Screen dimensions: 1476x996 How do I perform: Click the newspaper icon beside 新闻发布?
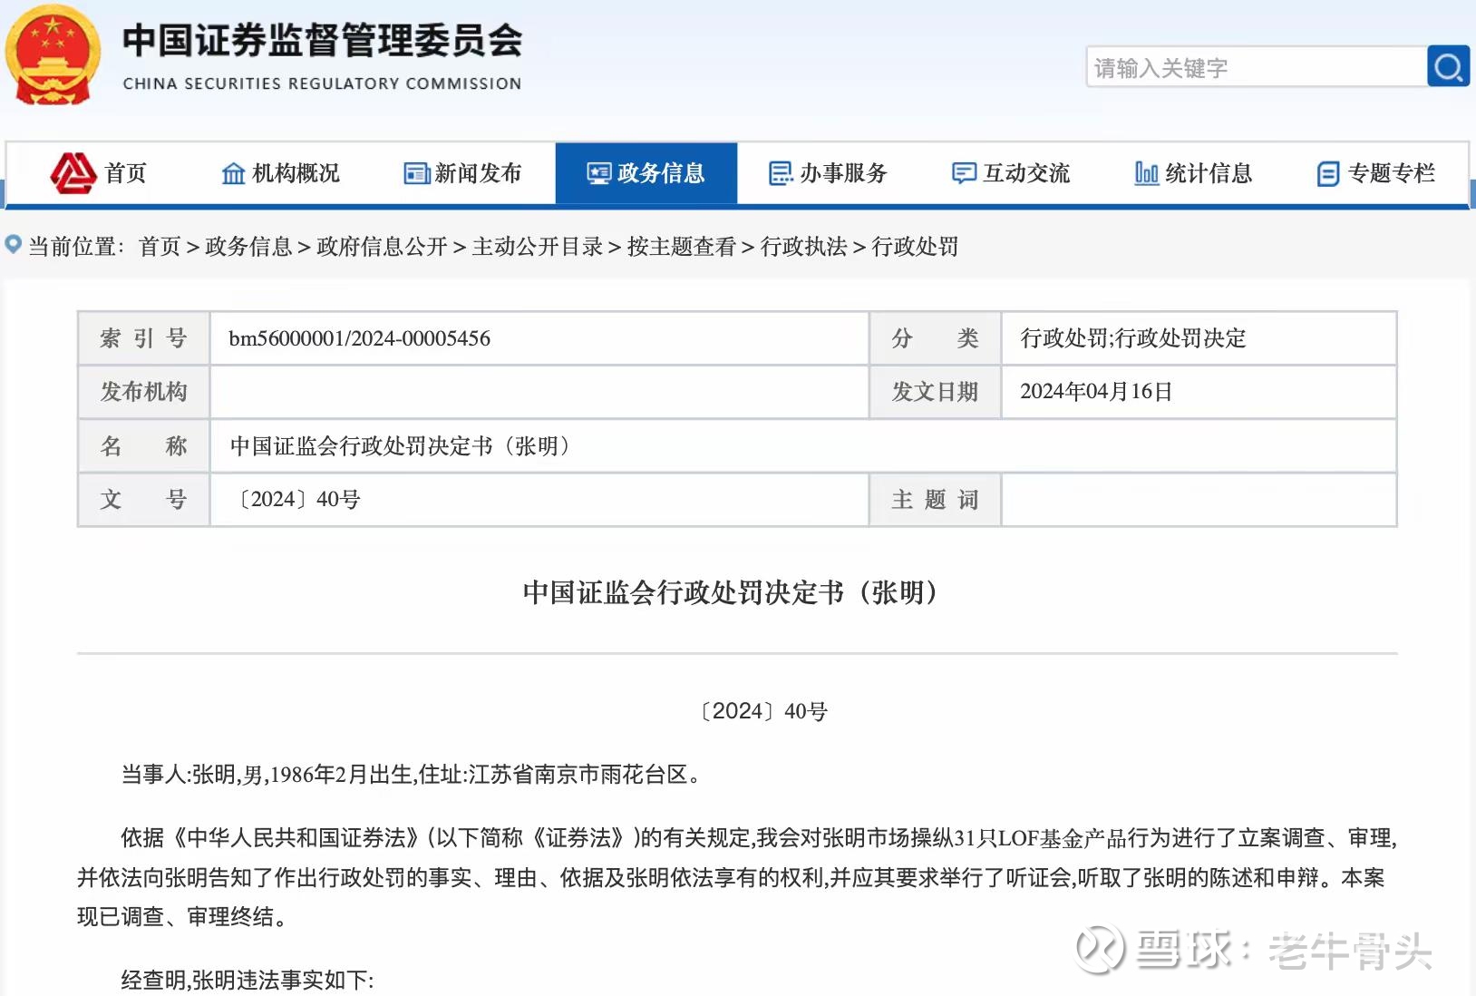416,173
